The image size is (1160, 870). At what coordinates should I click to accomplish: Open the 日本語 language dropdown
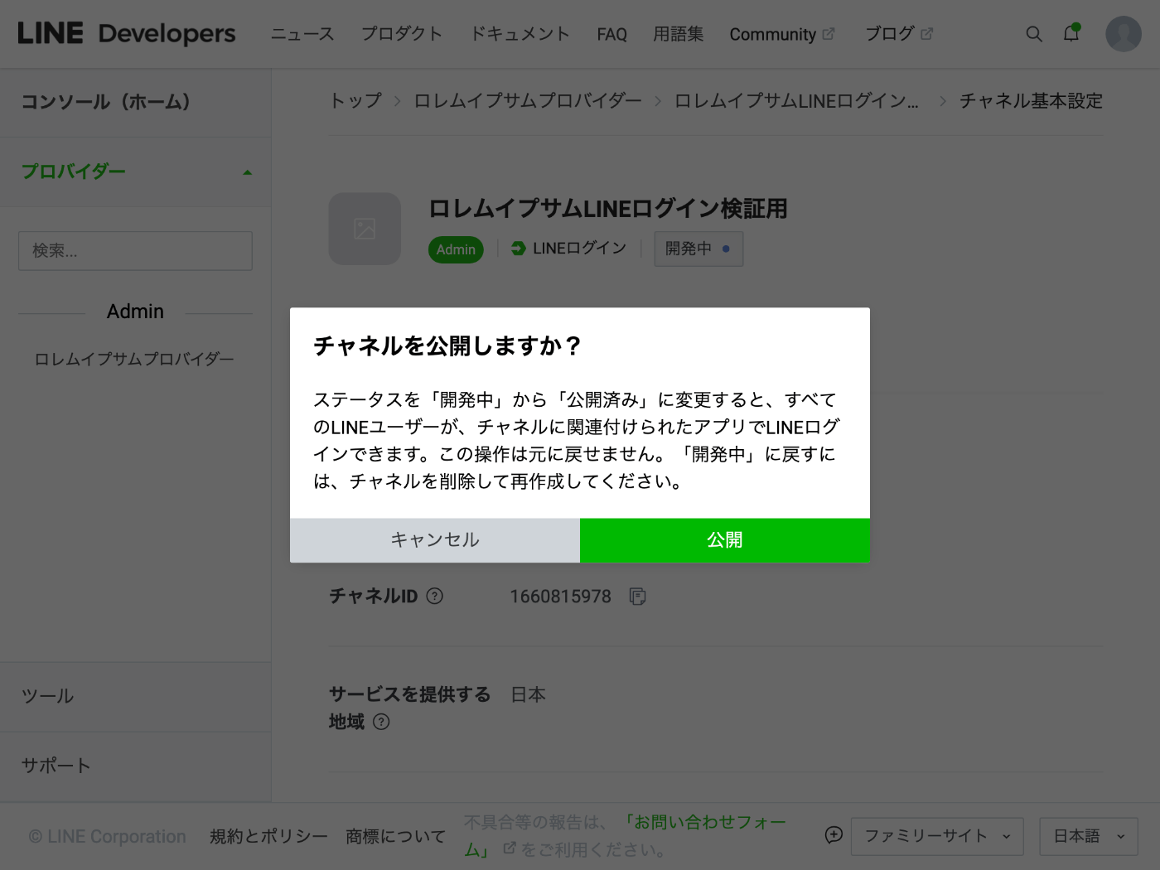click(1089, 836)
